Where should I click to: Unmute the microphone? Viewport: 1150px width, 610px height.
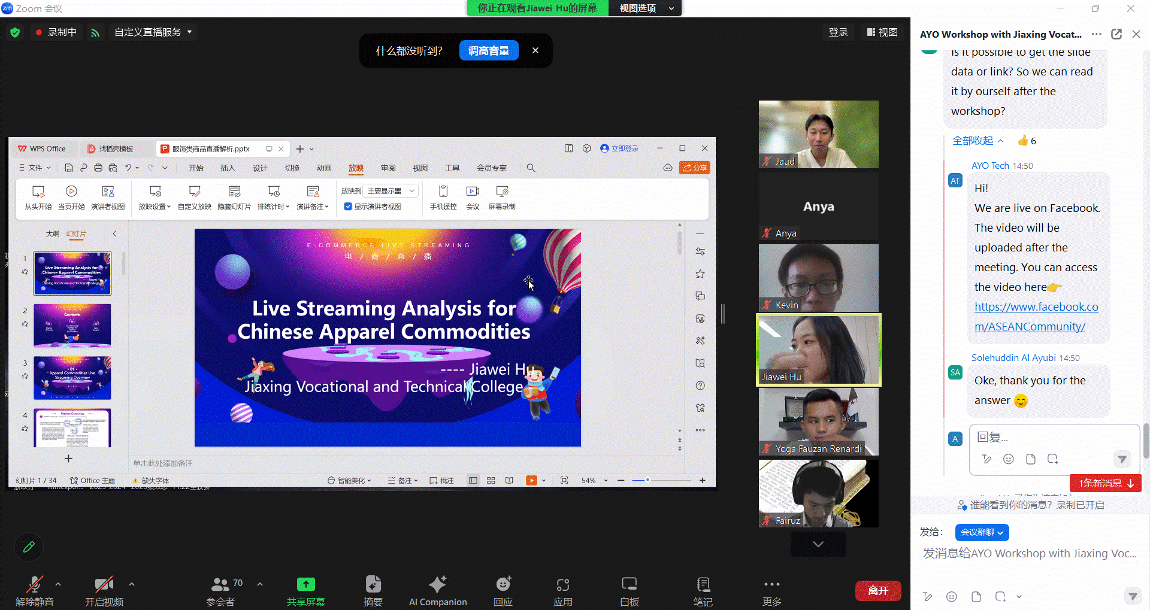pos(35,585)
